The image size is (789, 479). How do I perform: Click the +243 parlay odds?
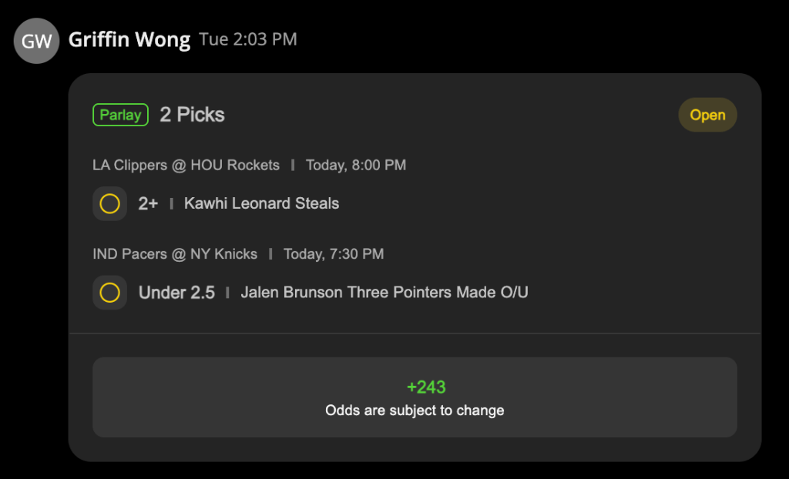tap(426, 387)
